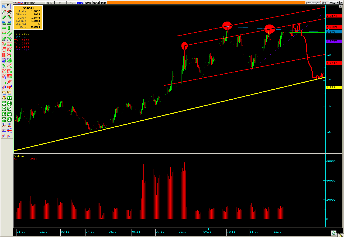The image size is (344, 237).
Task: Click the 1.896 blue price label
Action: (334, 32)
